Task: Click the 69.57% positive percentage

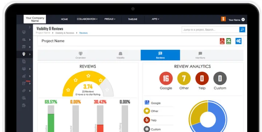Action: click(x=51, y=102)
